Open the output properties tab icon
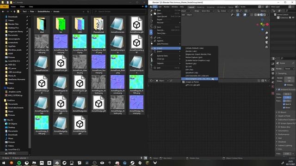 273,74
